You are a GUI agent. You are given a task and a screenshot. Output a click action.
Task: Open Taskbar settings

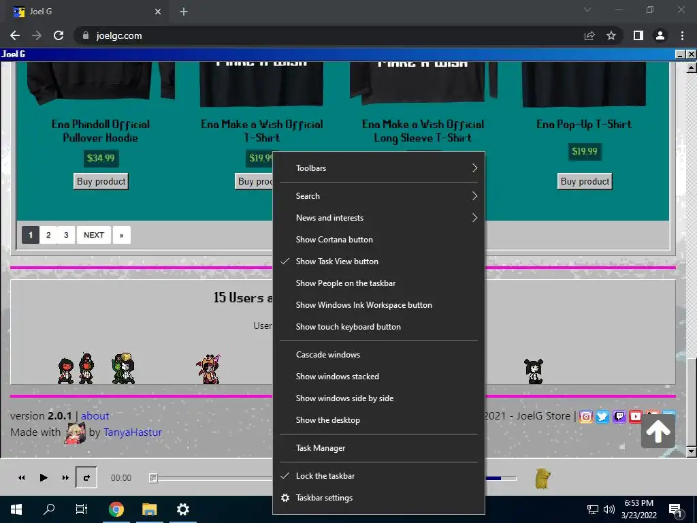point(378,498)
